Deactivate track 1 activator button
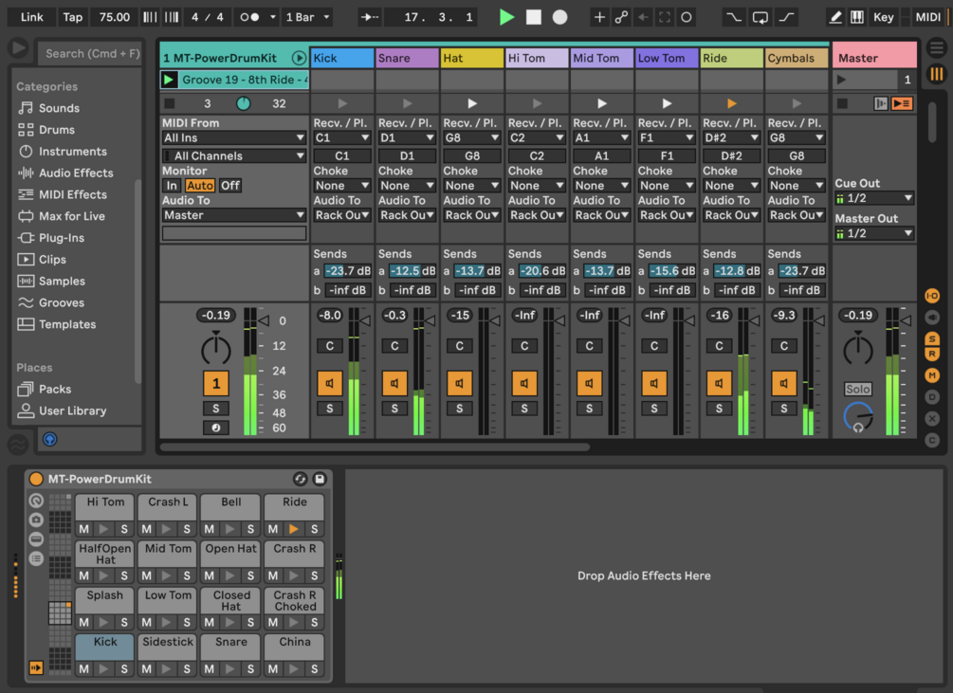 tap(216, 383)
